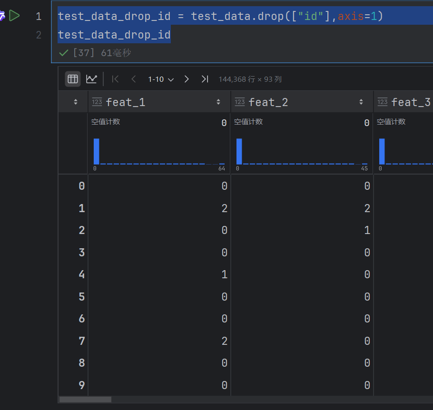Go to first page of results
The width and height of the screenshot is (433, 410).
[115, 79]
